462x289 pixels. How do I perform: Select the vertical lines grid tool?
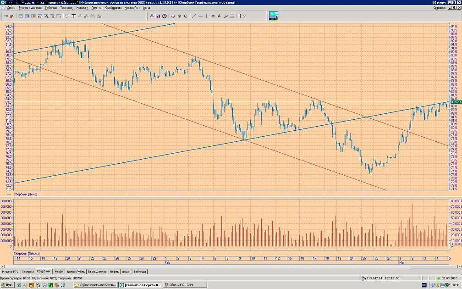coord(238,16)
